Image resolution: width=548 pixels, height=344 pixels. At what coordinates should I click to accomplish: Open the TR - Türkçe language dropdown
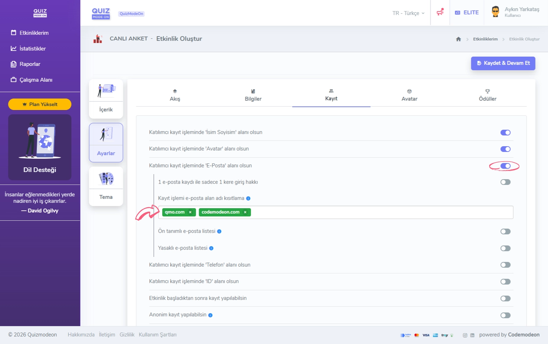[408, 13]
